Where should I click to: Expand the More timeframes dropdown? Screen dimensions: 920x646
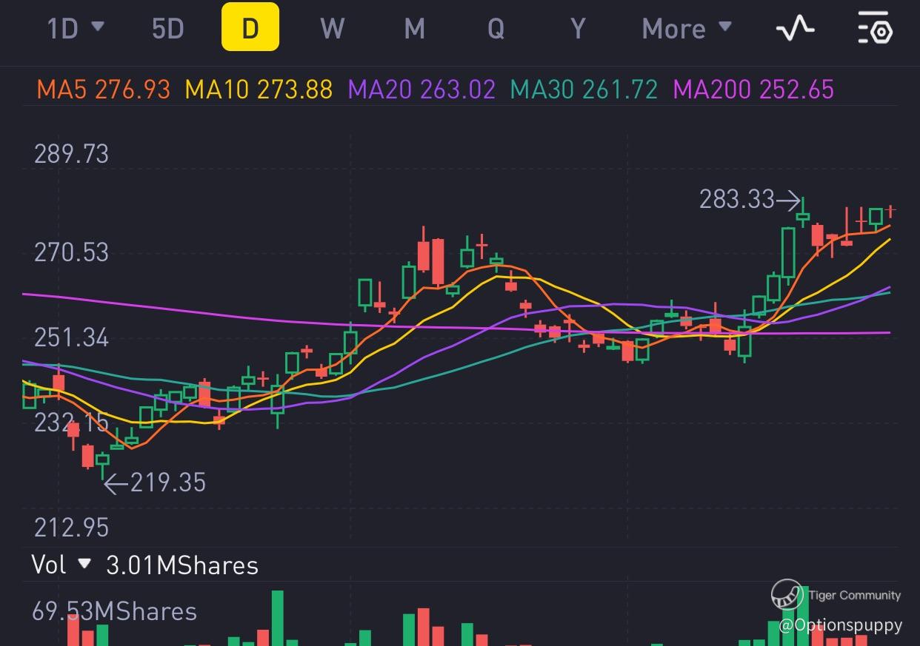(x=687, y=29)
